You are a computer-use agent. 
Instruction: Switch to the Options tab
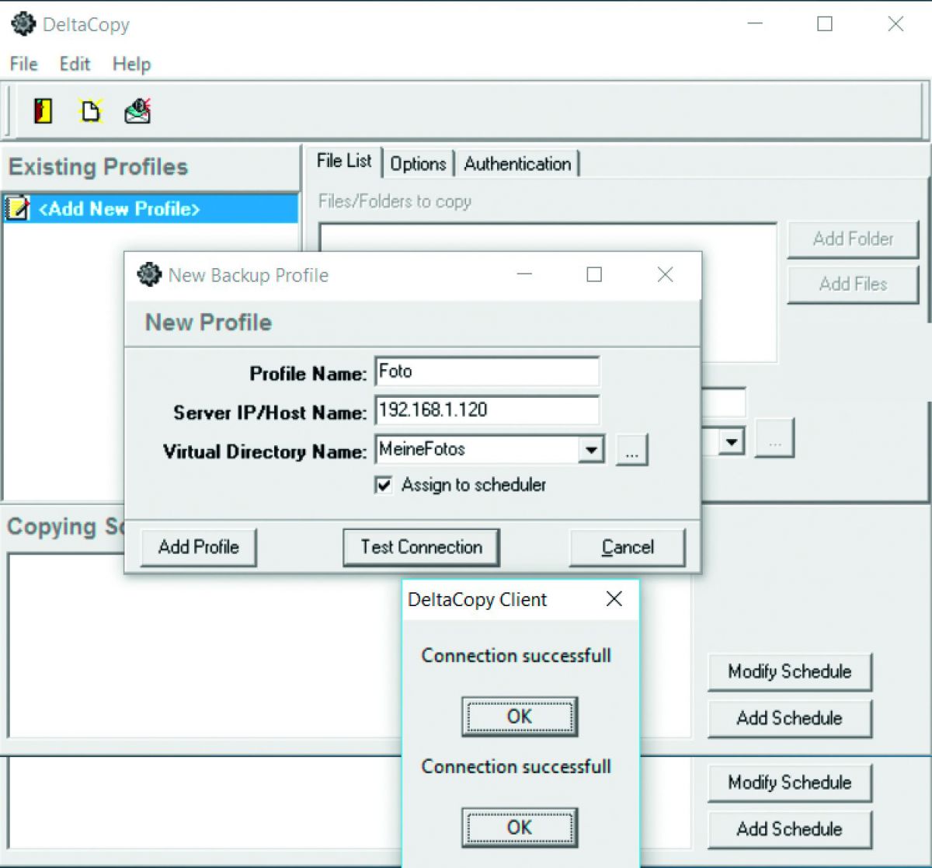point(418,164)
